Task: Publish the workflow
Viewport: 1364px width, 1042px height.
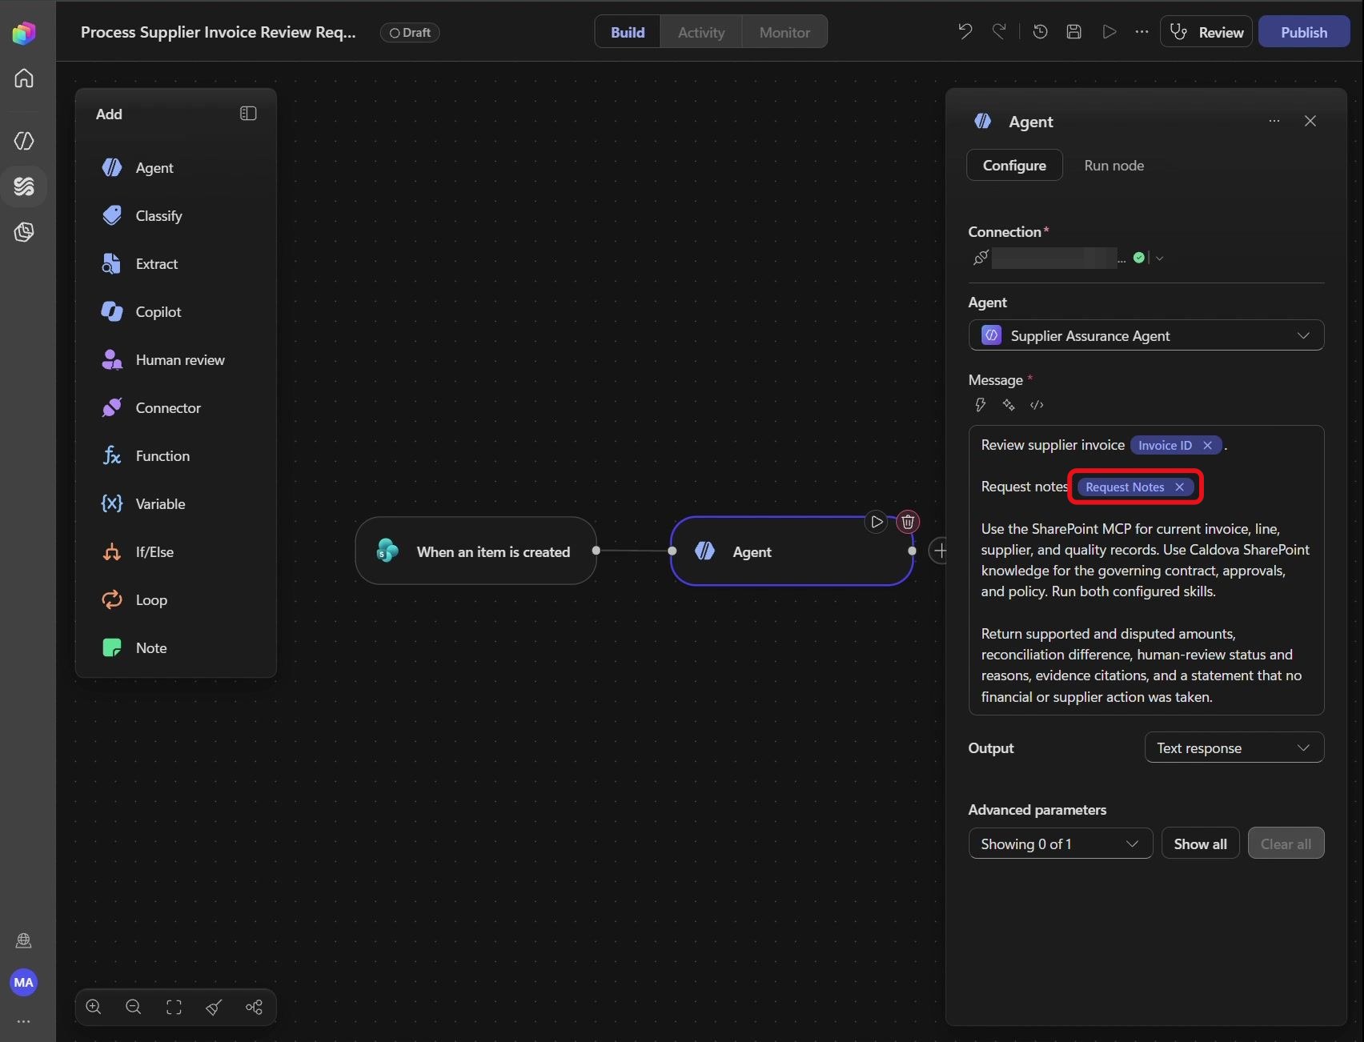Action: coord(1303,32)
